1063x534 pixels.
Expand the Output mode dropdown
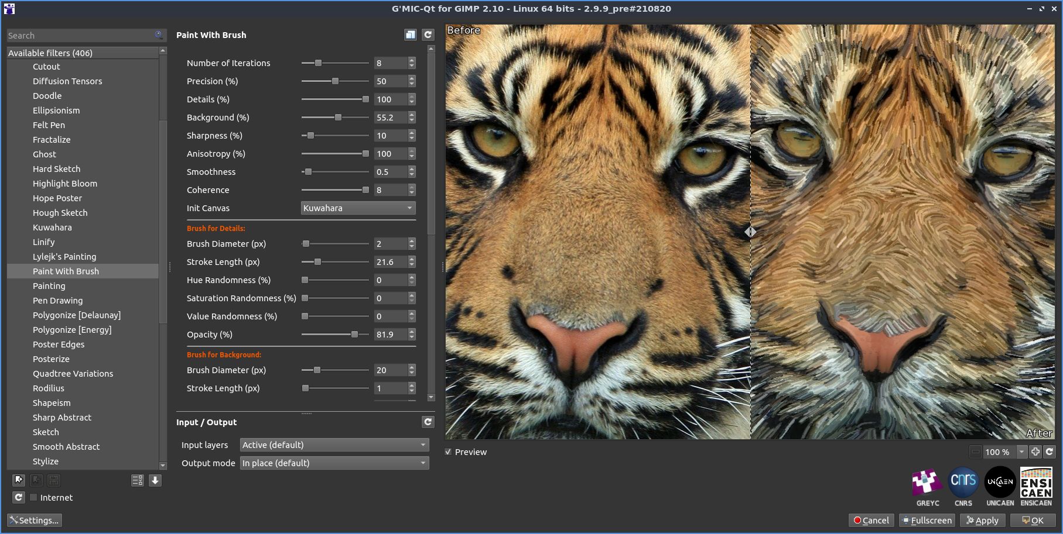coord(334,463)
